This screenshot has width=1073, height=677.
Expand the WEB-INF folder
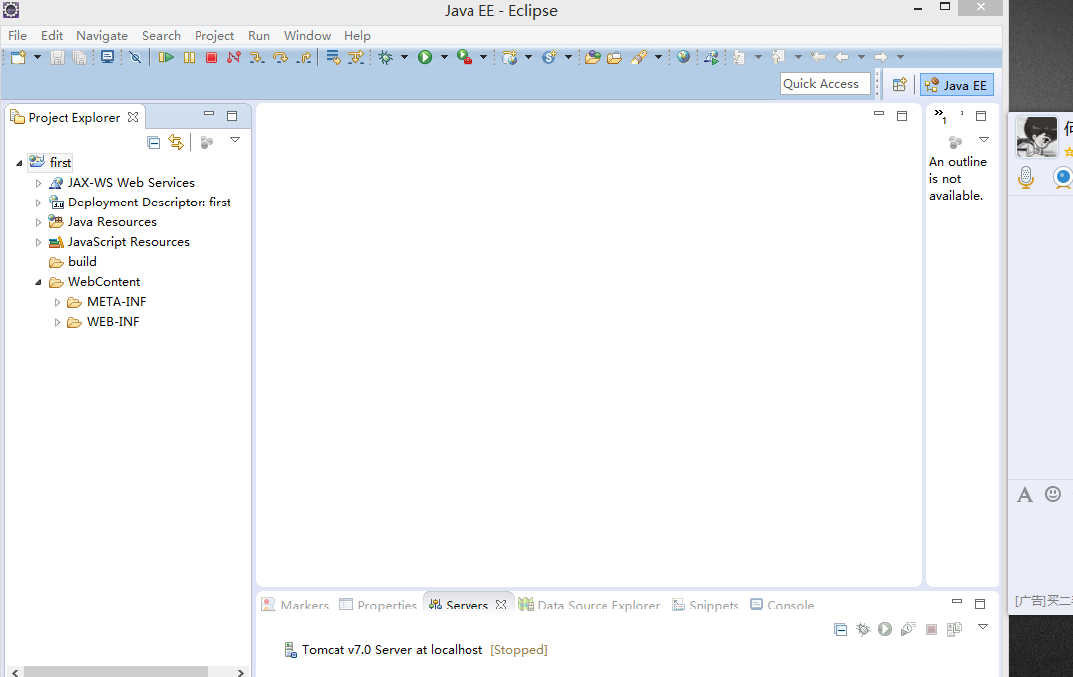58,322
